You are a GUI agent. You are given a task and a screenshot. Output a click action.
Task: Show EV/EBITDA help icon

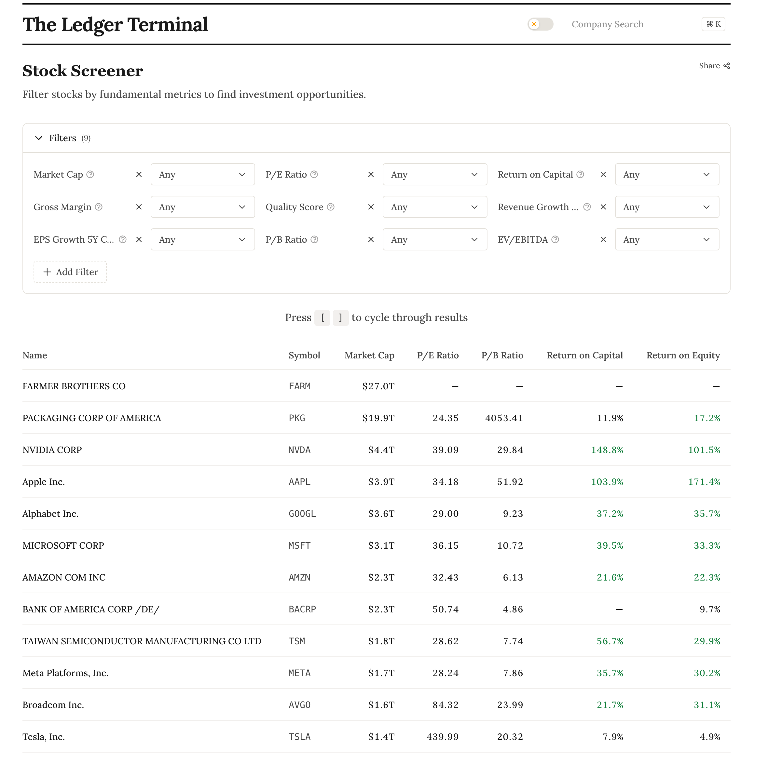click(x=555, y=239)
